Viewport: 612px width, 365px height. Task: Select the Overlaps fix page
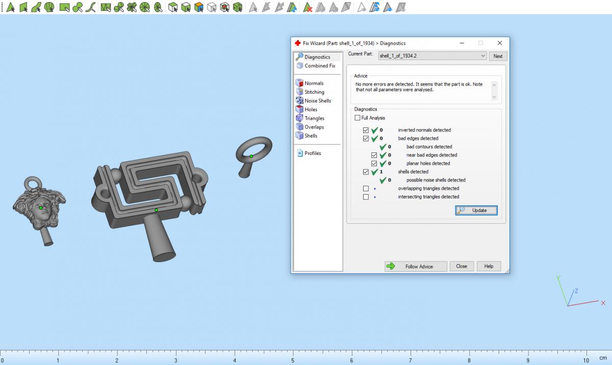(314, 127)
